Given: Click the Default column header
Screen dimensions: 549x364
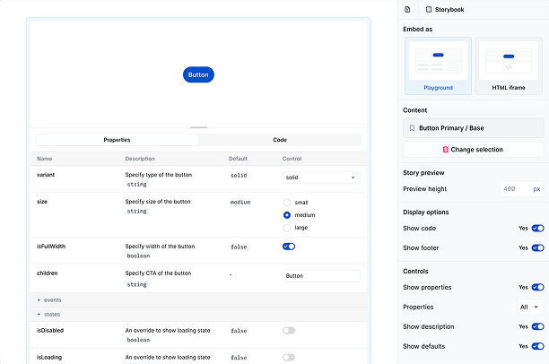Looking at the screenshot, I should [x=238, y=159].
